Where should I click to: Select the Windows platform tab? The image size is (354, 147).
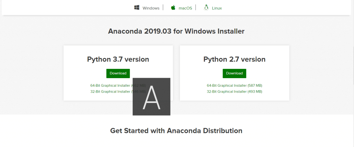point(147,8)
